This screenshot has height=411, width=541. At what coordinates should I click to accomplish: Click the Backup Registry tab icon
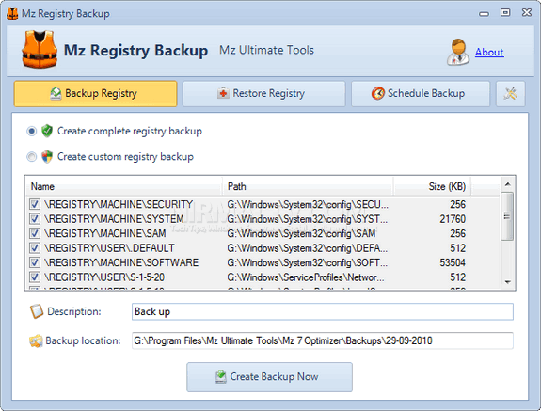click(x=56, y=93)
